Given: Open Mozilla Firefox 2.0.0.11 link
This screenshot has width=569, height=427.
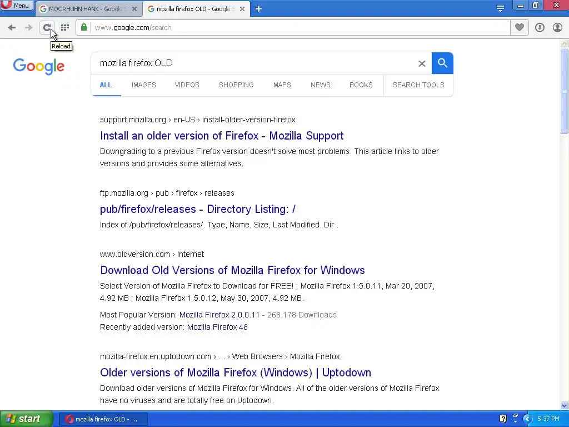Looking at the screenshot, I should (219, 315).
